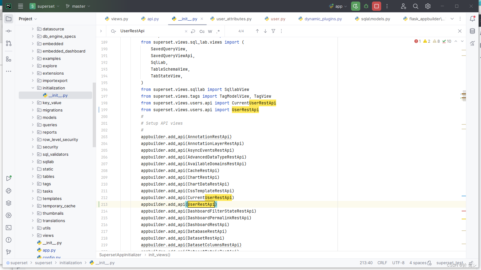Open the Notifications bell
The width and height of the screenshot is (481, 270).
coord(472,19)
